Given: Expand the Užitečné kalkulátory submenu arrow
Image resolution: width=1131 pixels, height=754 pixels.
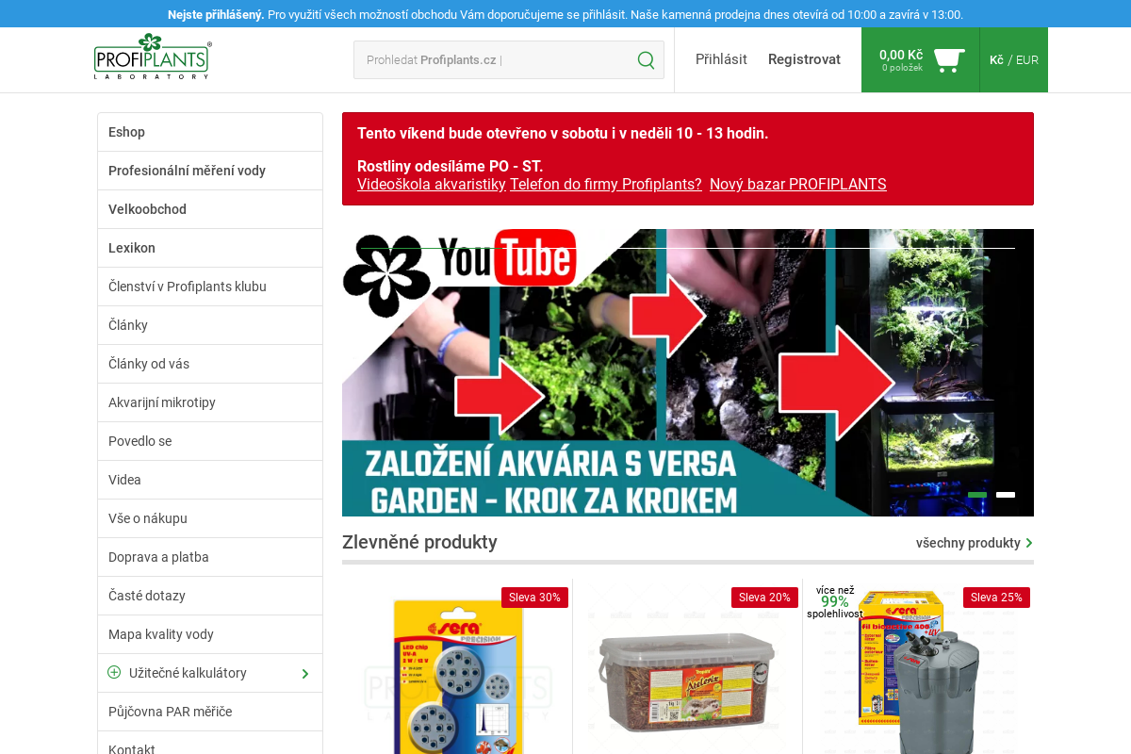Looking at the screenshot, I should click(x=304, y=673).
